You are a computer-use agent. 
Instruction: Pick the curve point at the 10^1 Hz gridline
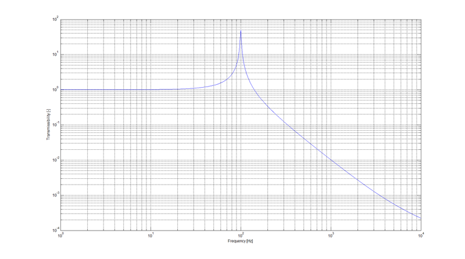[151, 89]
